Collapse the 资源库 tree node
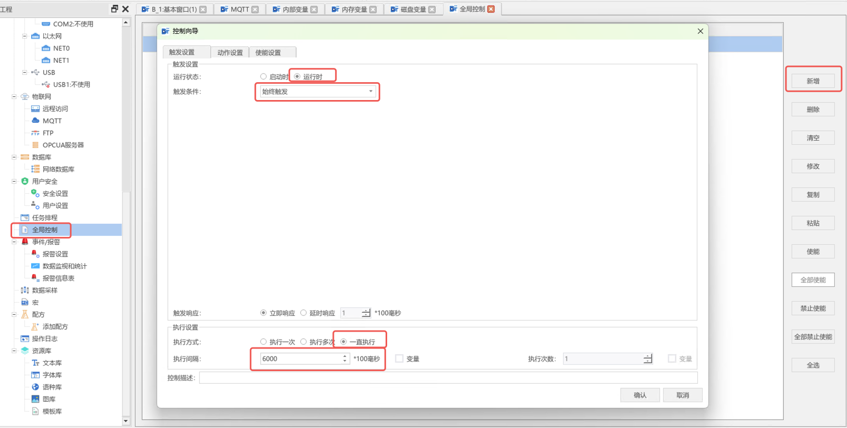847x428 pixels. (x=14, y=351)
